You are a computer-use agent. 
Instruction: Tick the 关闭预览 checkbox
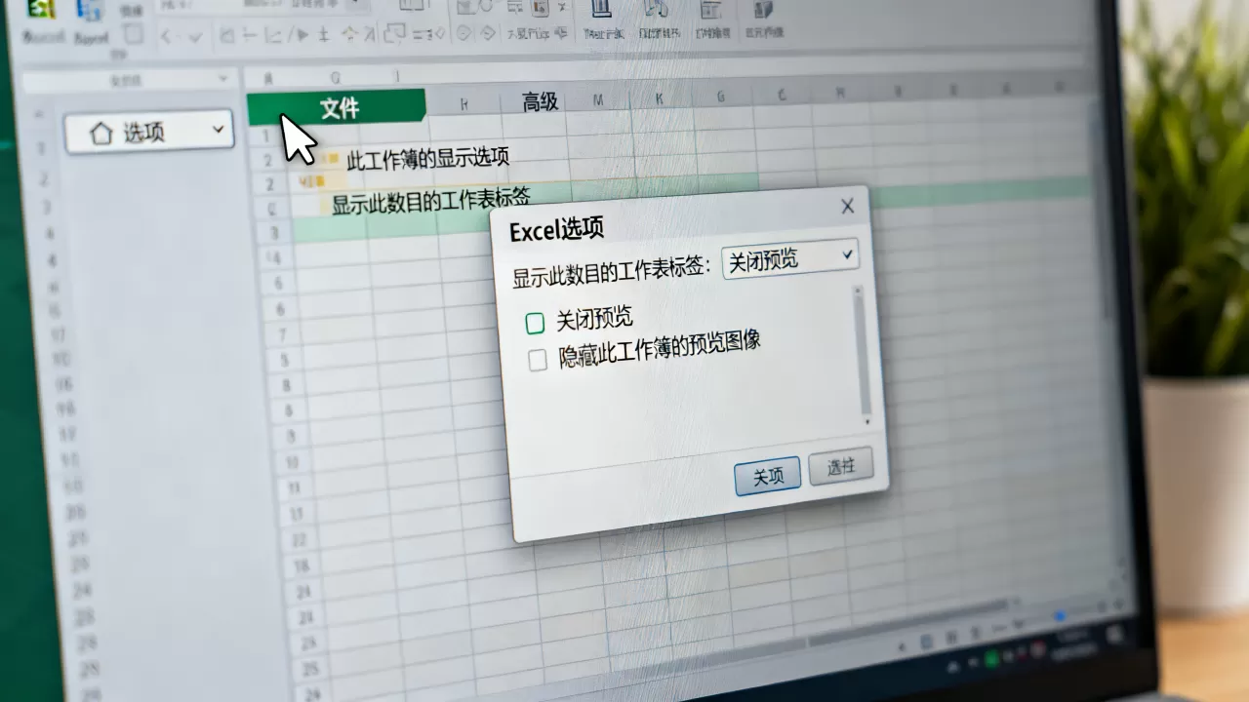tap(535, 323)
